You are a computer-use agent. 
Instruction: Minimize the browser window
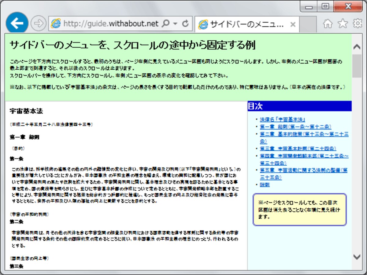(309, 6)
